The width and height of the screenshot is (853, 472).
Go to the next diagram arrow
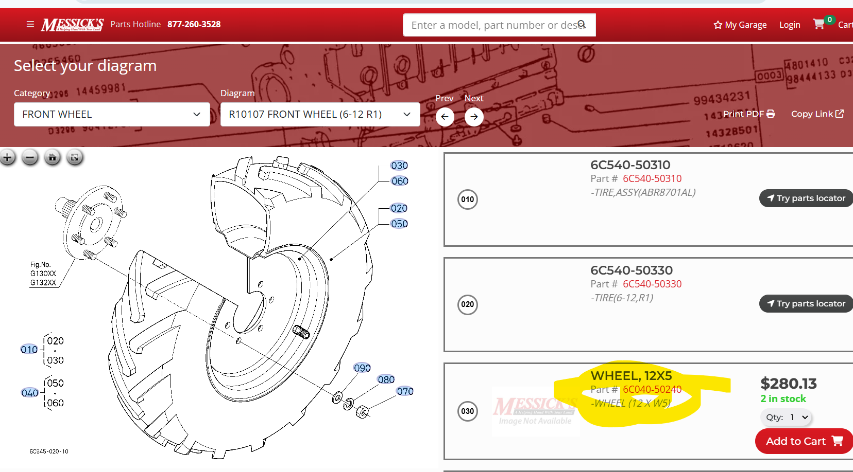click(474, 117)
